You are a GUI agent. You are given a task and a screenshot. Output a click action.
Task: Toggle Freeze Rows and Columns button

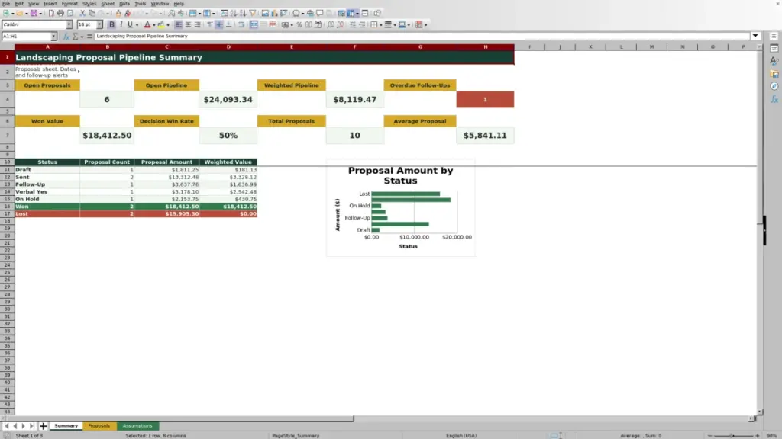click(x=351, y=13)
